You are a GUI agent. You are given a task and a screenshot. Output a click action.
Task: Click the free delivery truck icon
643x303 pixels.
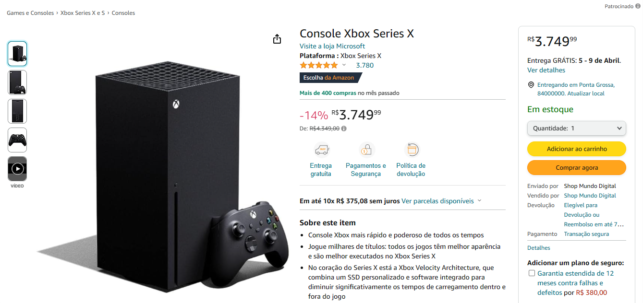coord(321,151)
